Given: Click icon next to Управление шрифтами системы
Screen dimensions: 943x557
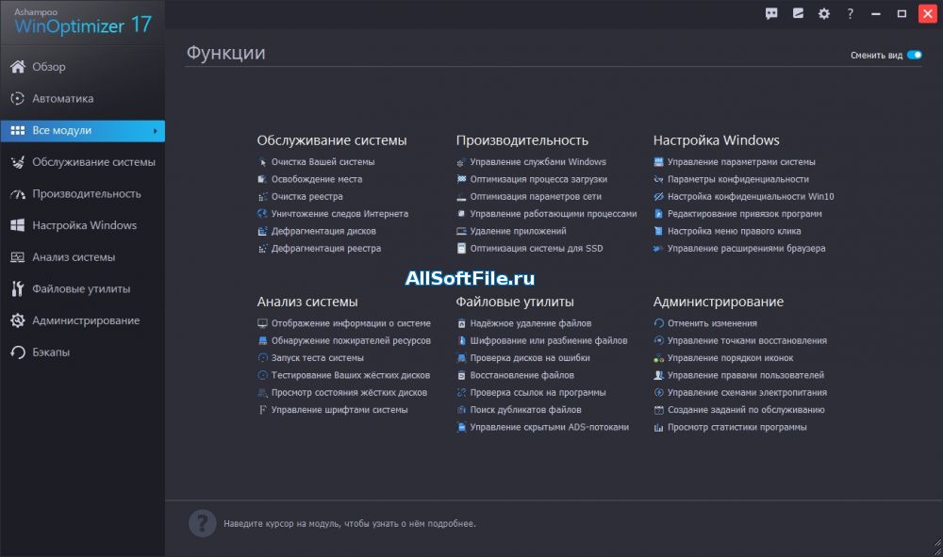Looking at the screenshot, I should click(262, 410).
